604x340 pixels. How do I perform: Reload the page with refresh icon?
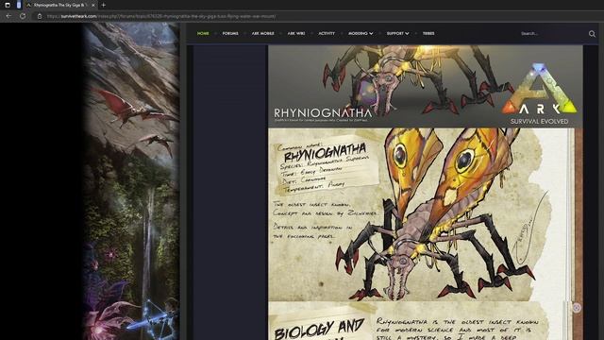point(23,16)
